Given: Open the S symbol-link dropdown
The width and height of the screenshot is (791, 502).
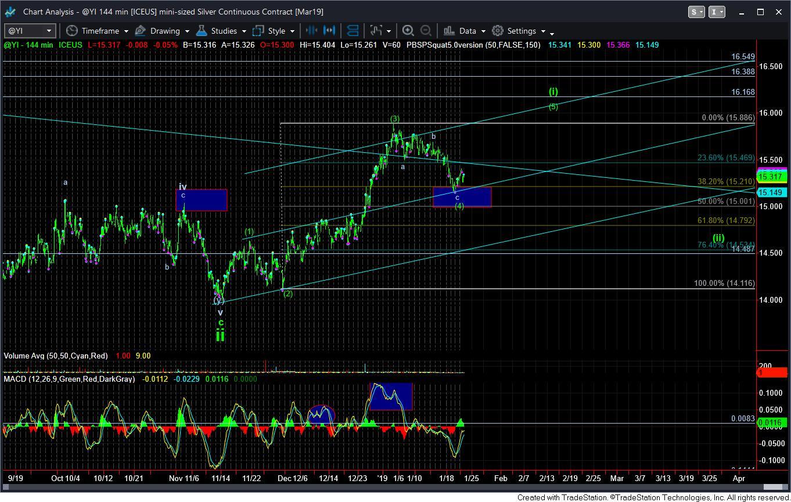Looking at the screenshot, I should pos(696,12).
